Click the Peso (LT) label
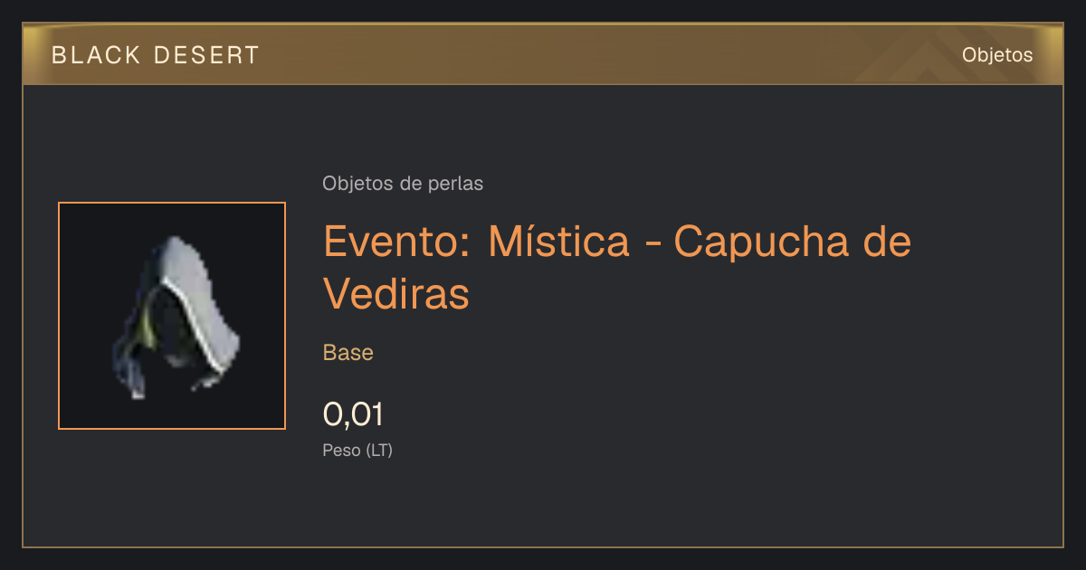This screenshot has width=1086, height=570. 357,450
